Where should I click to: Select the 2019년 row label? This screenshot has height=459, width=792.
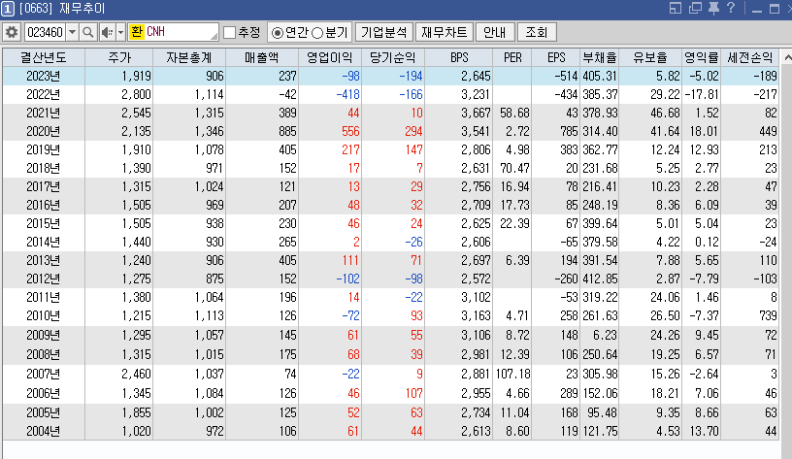(x=44, y=149)
